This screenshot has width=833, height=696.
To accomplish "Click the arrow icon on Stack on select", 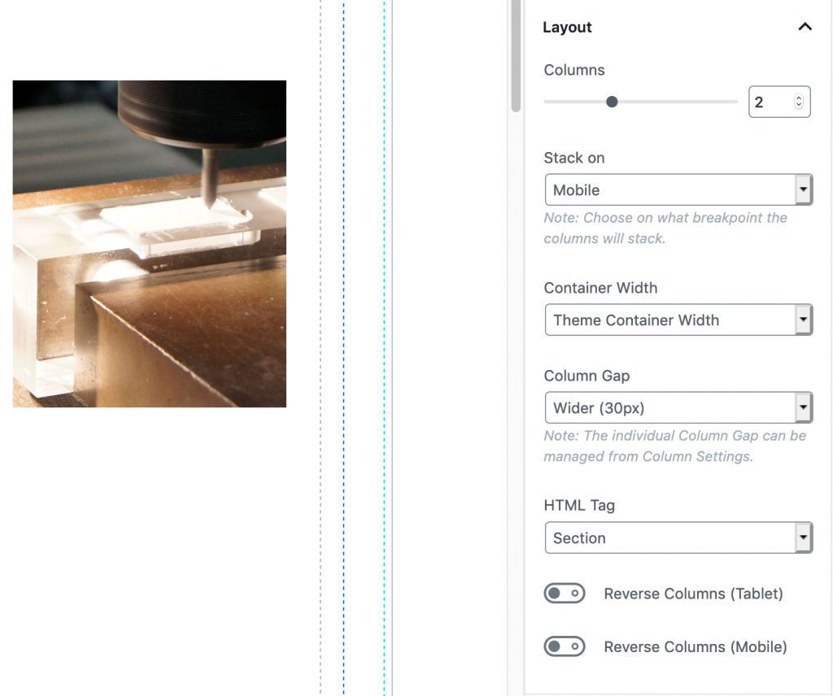I will (803, 189).
